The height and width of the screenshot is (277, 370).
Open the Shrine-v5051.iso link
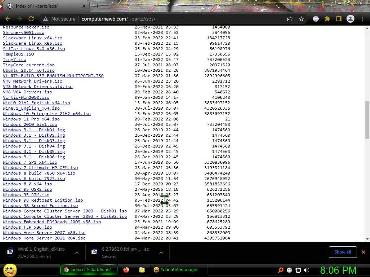23,32
